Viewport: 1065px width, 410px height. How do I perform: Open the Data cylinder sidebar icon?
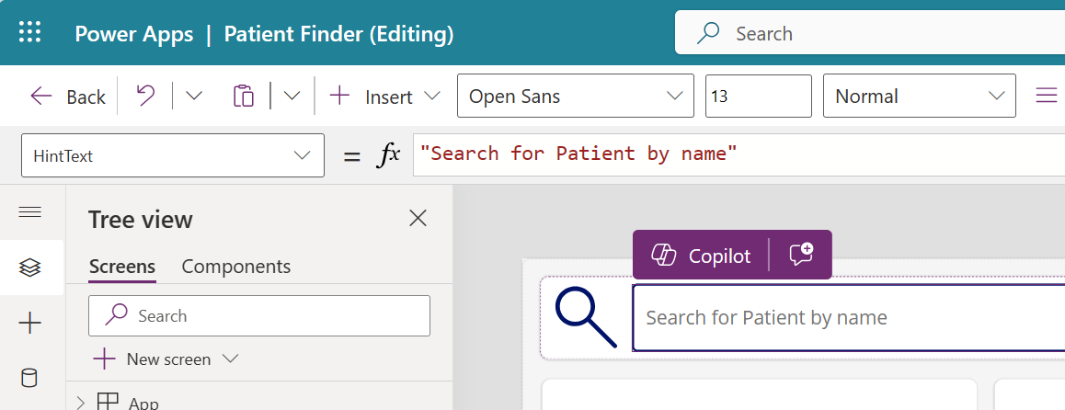coord(29,378)
